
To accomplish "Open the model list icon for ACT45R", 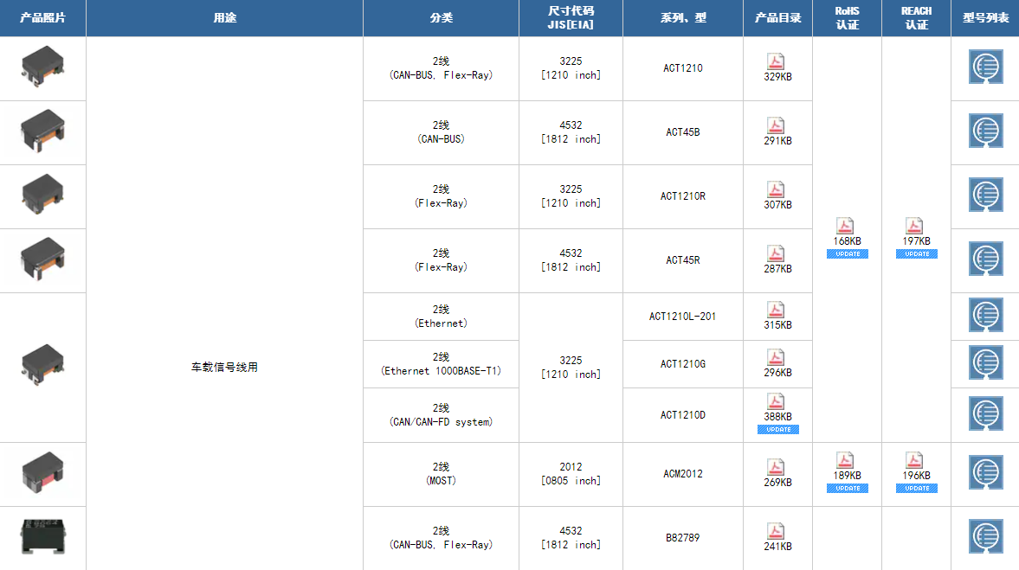I will 985,259.
